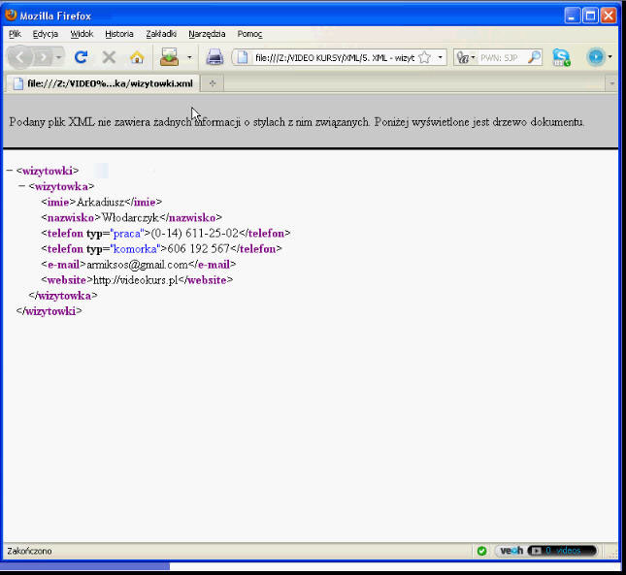Click the opening <website> tag name
Screen dimensions: 626x575
(x=67, y=280)
